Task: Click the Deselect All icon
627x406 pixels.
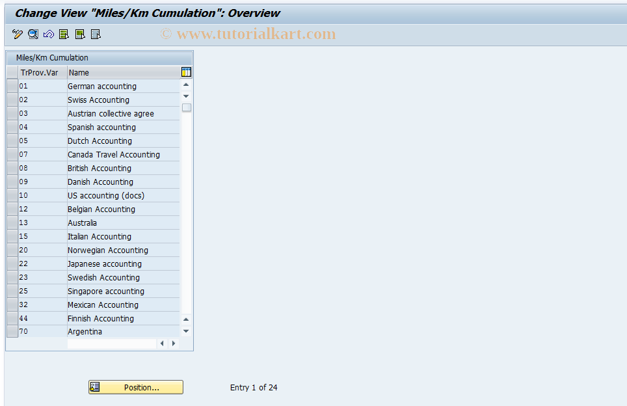Action: [x=96, y=34]
